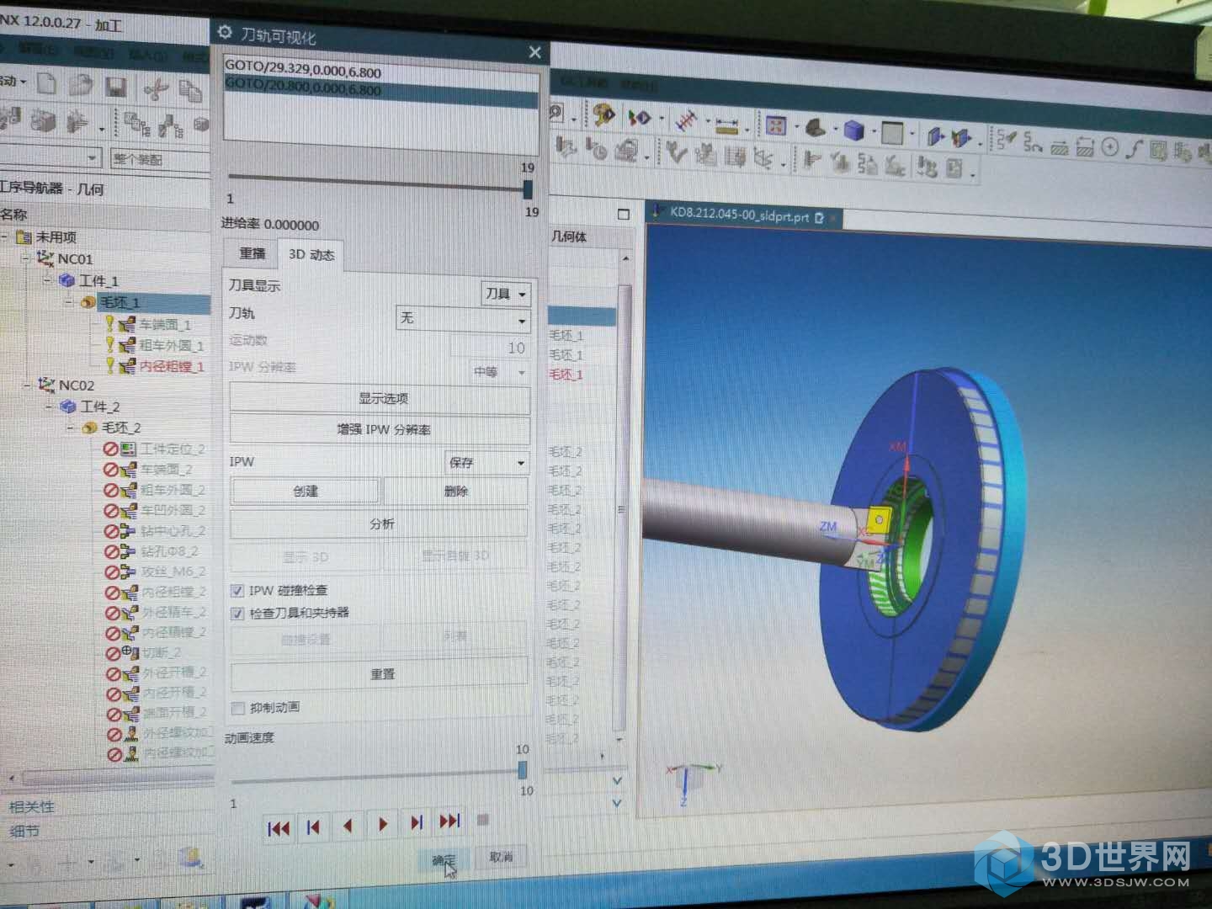
Task: Click the 取消 button
Action: coord(501,857)
